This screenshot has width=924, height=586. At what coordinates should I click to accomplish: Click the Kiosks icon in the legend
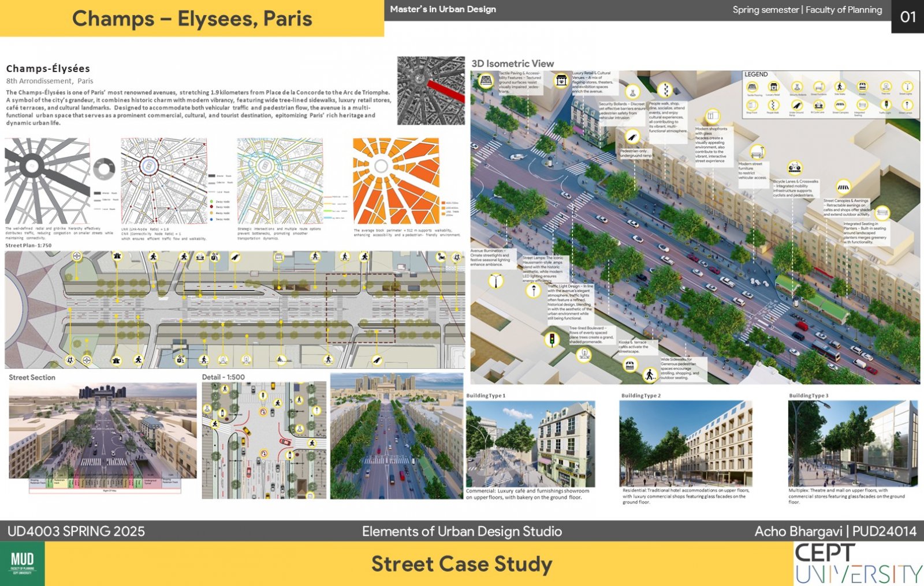tap(862, 87)
